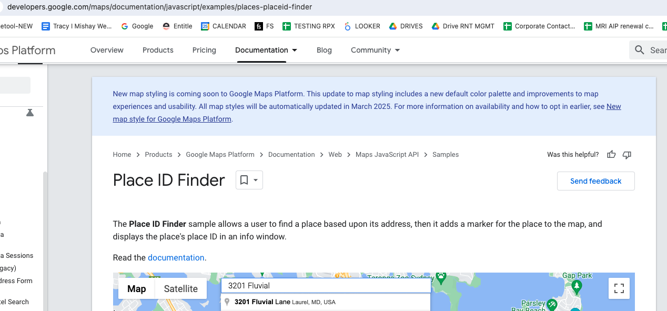The image size is (667, 311).
Task: Select the Map view type button
Action: pyautogui.click(x=136, y=288)
